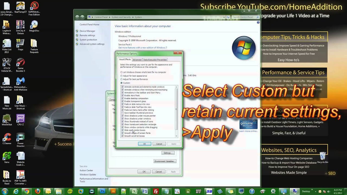Image resolution: width=347 pixels, height=195 pixels.
Task: Click the effects list scroll-down arrow
Action: point(176,136)
